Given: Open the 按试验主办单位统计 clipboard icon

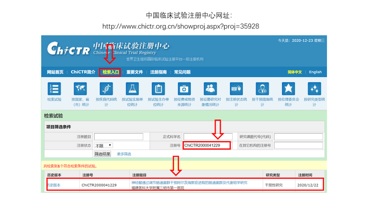Looking at the screenshot, I should tap(158, 89).
